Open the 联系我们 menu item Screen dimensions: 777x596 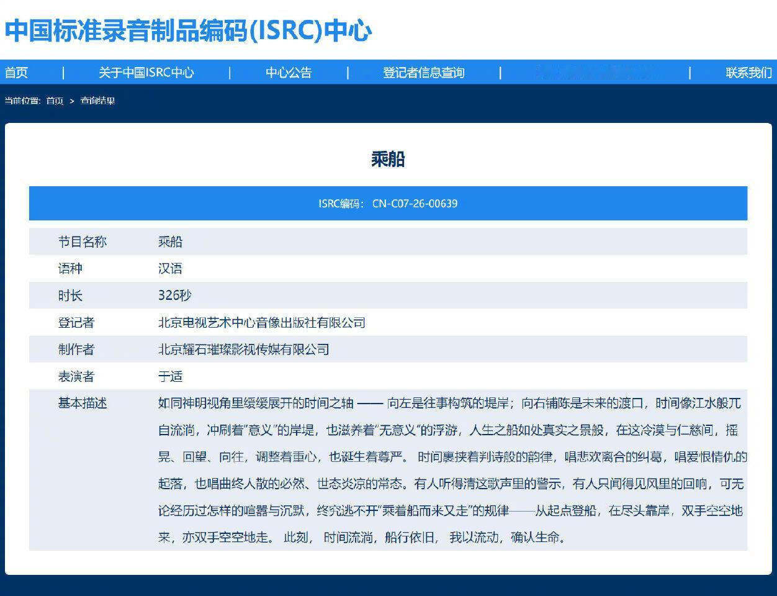[748, 73]
